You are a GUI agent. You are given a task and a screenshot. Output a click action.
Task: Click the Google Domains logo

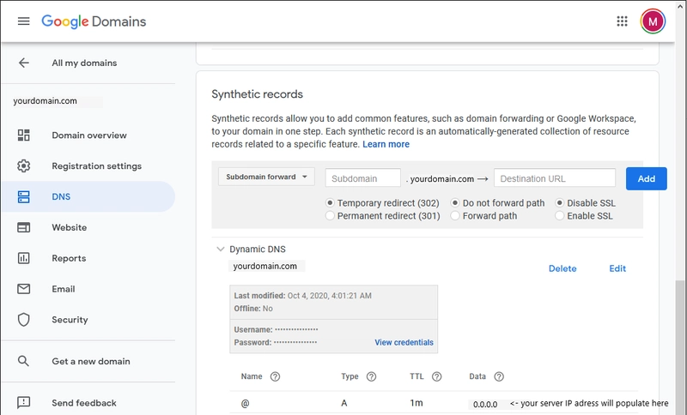(x=94, y=21)
